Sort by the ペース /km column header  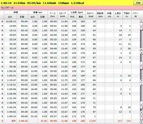click(x=52, y=15)
